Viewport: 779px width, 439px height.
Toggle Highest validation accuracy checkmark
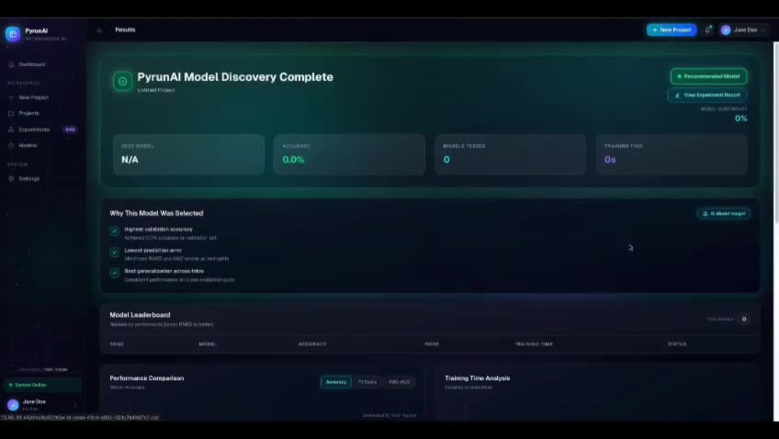click(115, 231)
